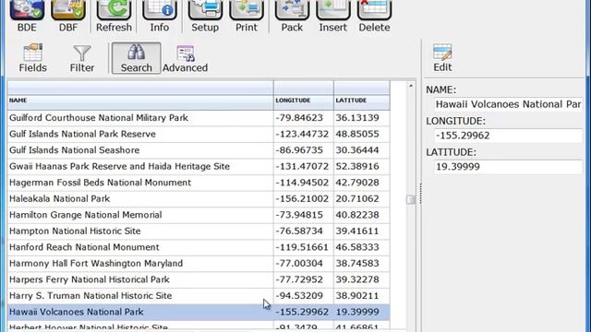Viewport: 591px width, 332px height.
Task: Select row Harry S. Truman National Historic Site
Action: 199,296
